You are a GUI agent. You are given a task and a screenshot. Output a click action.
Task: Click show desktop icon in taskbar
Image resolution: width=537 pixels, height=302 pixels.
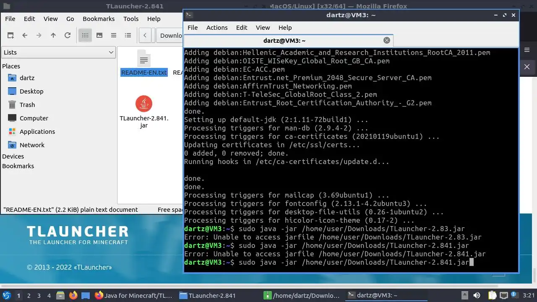pyautogui.click(x=86, y=295)
